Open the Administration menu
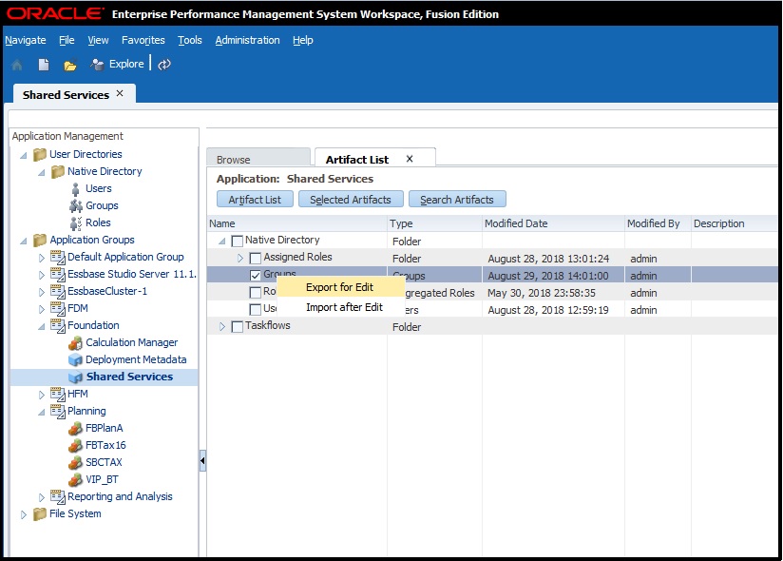 (x=247, y=40)
